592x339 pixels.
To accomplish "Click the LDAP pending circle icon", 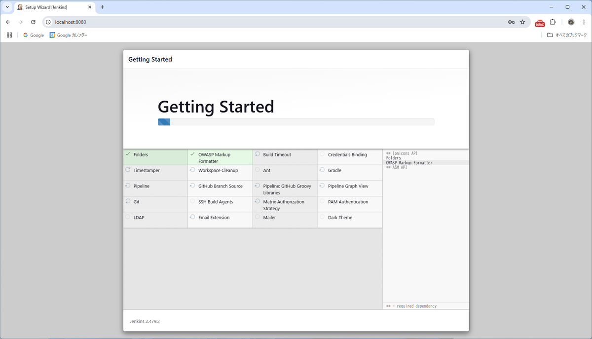I will point(128,217).
